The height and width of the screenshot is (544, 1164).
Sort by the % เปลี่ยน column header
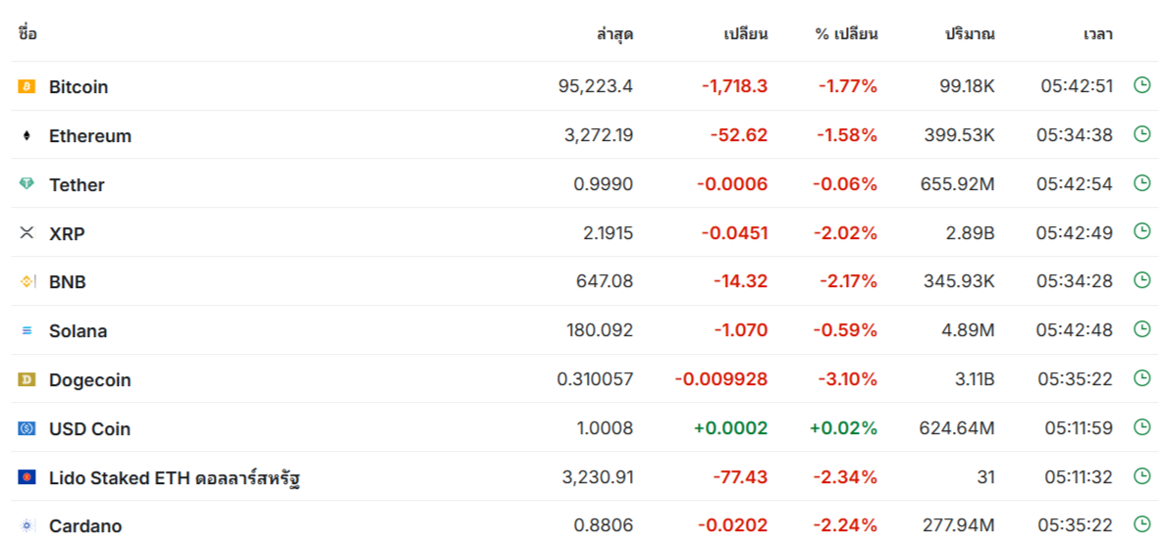pyautogui.click(x=847, y=34)
